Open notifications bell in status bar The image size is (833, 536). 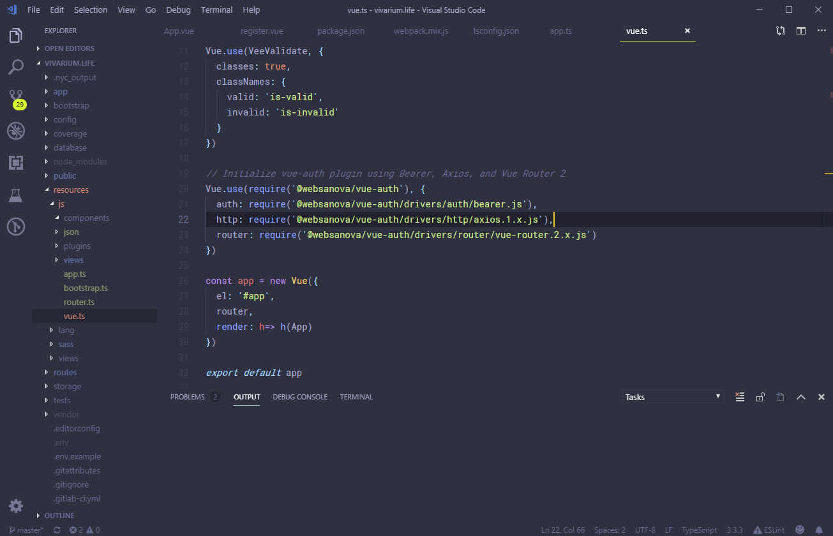819,530
